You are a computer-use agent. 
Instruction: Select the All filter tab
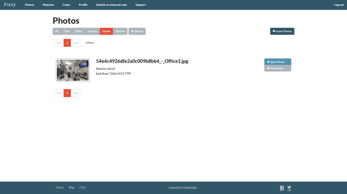[57, 31]
